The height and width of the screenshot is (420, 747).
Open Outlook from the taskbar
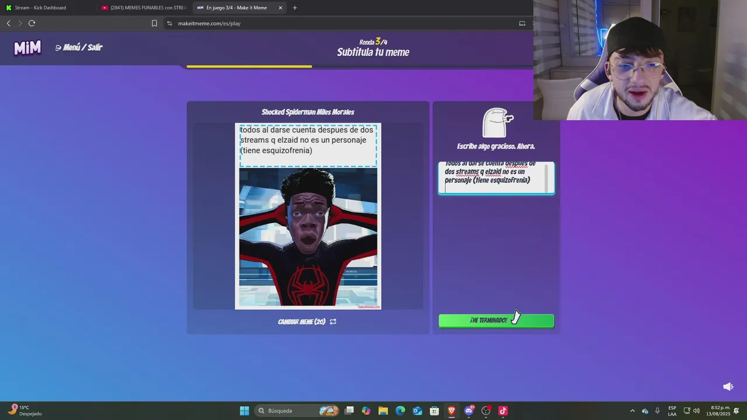417,411
